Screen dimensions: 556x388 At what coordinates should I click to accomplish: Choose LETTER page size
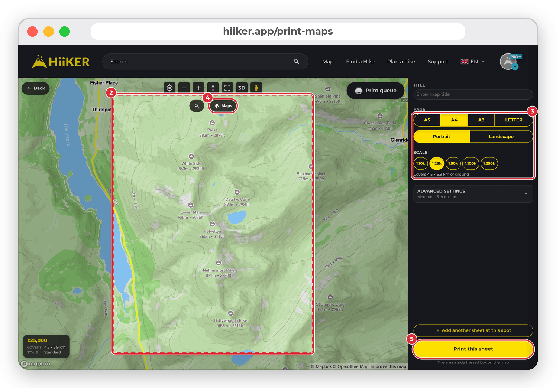point(514,120)
